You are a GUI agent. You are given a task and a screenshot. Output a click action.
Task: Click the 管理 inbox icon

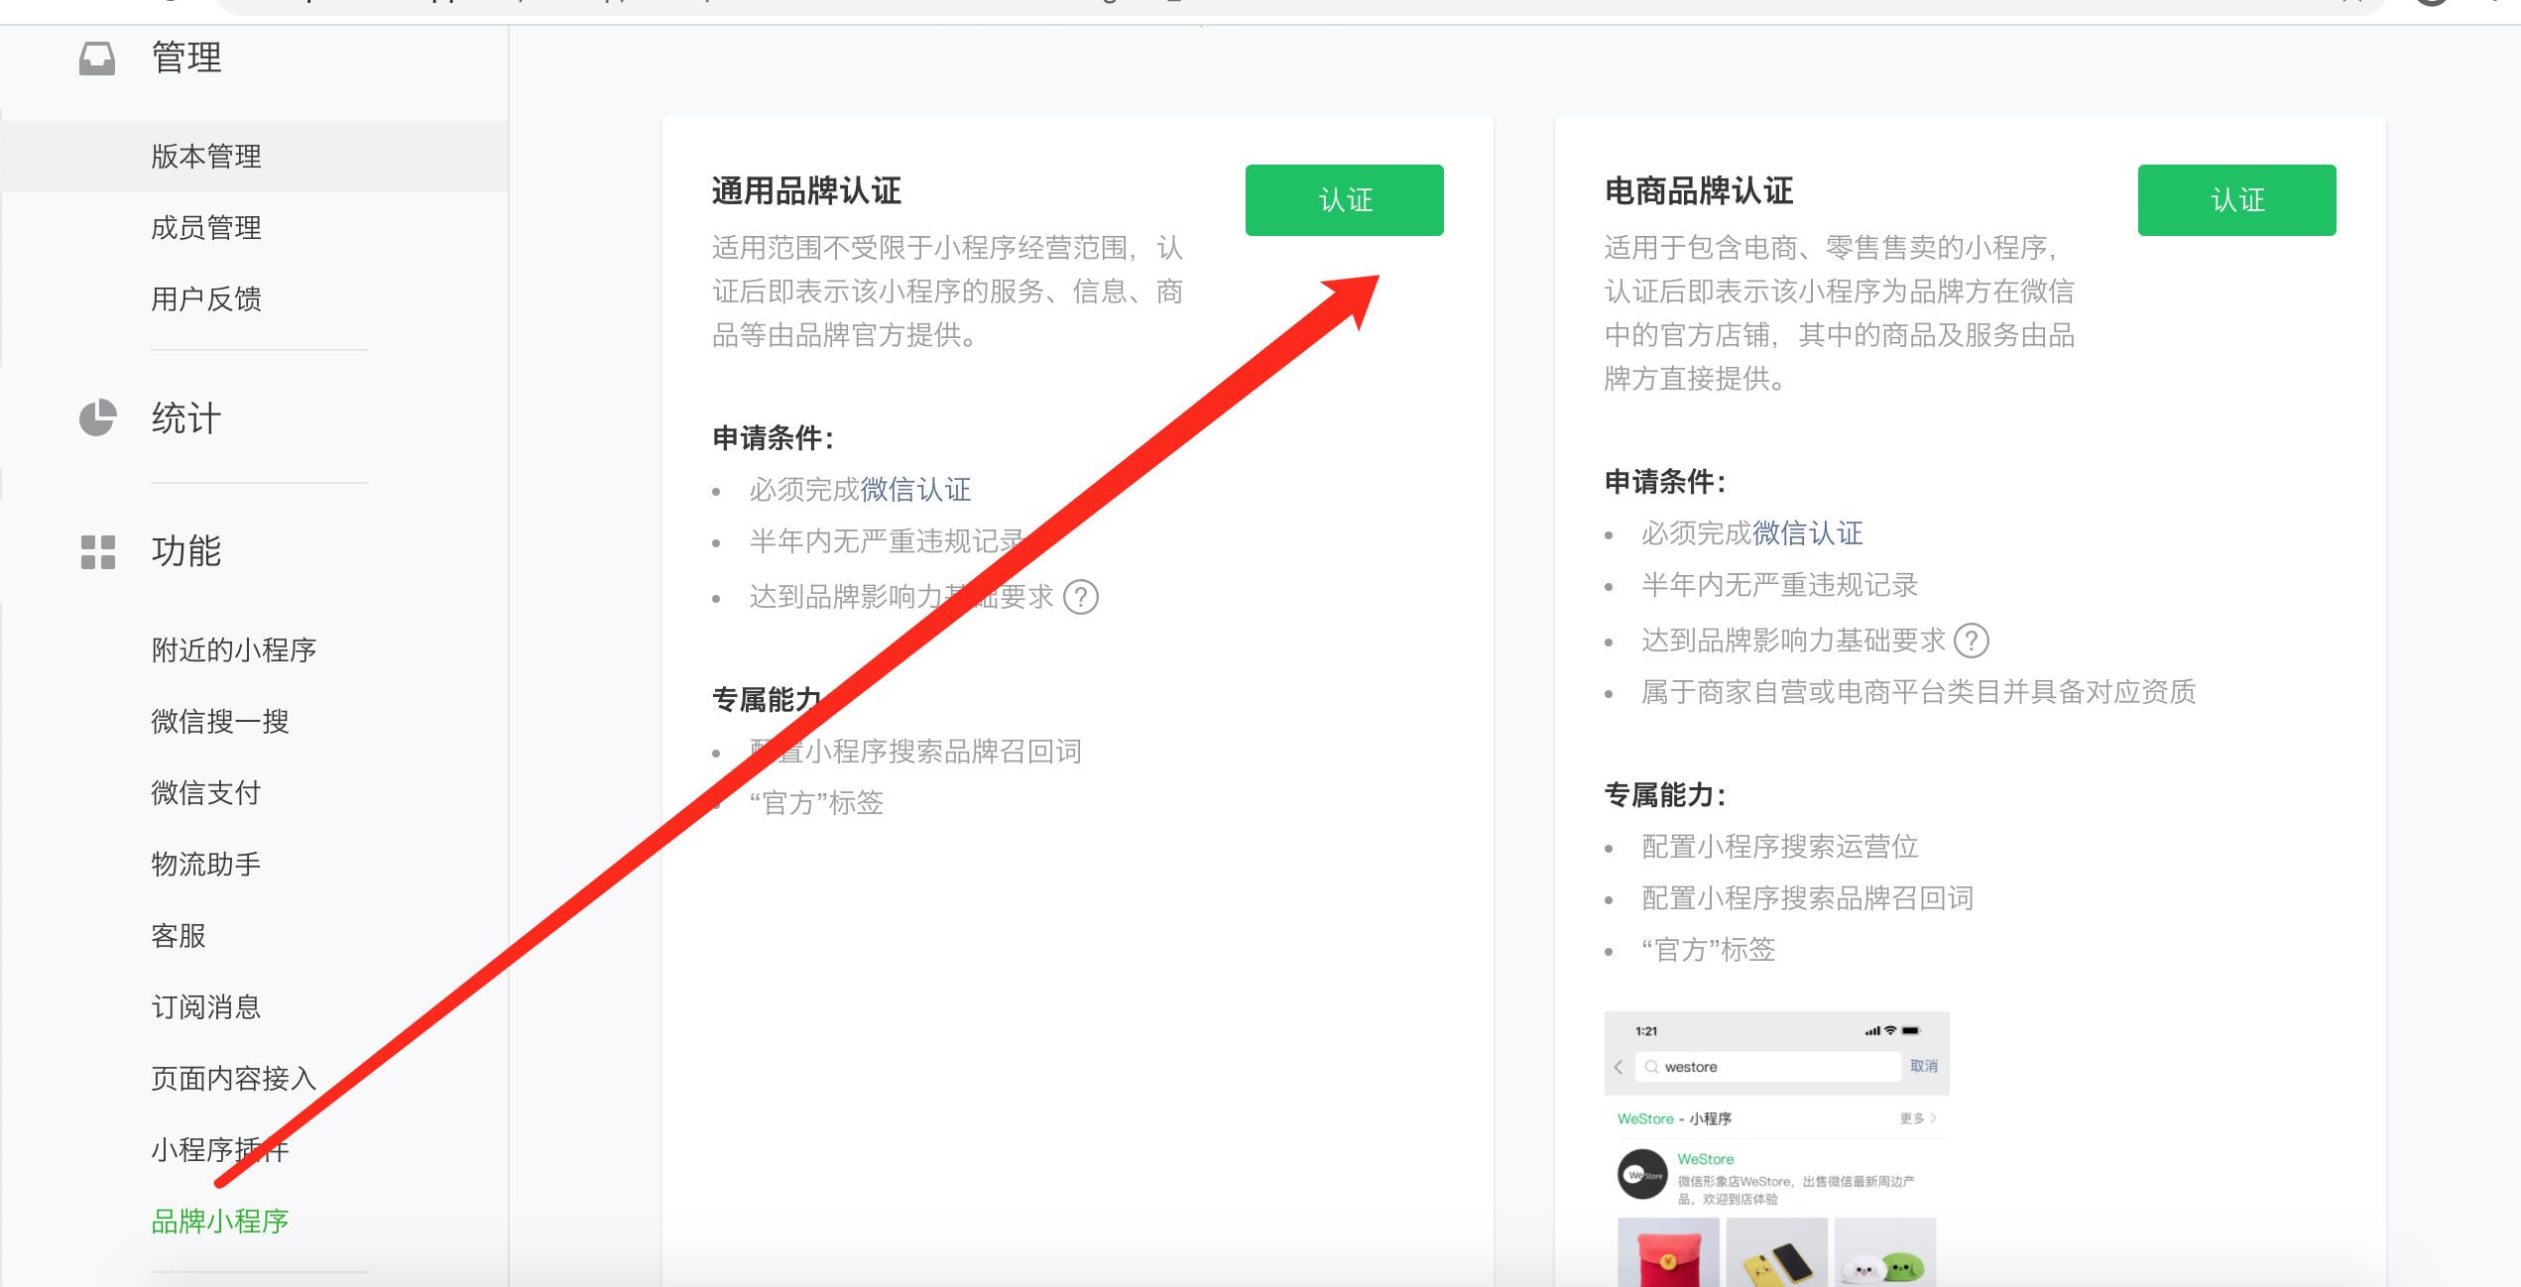click(x=97, y=58)
